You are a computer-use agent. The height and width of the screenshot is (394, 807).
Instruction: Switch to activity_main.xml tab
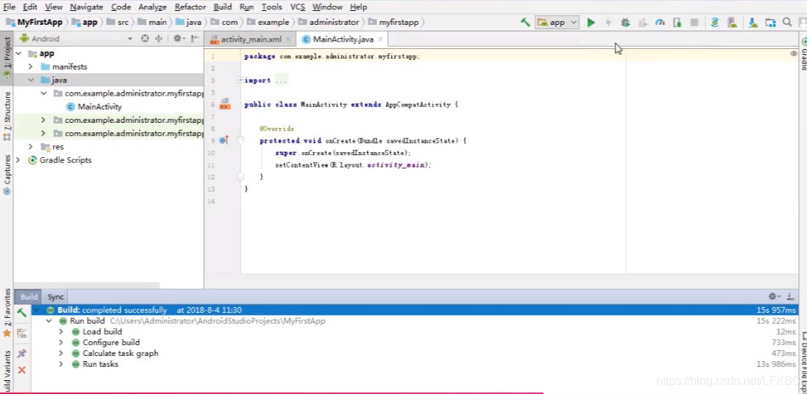pyautogui.click(x=251, y=39)
